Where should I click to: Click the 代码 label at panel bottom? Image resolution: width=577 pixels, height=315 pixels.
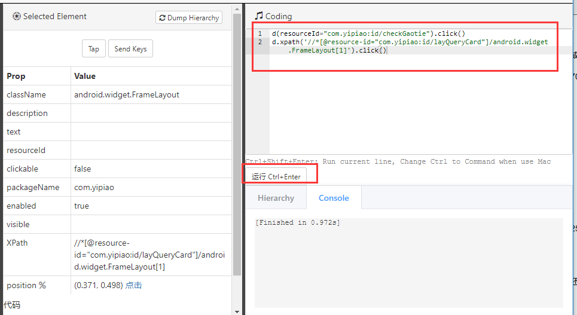[x=12, y=305]
